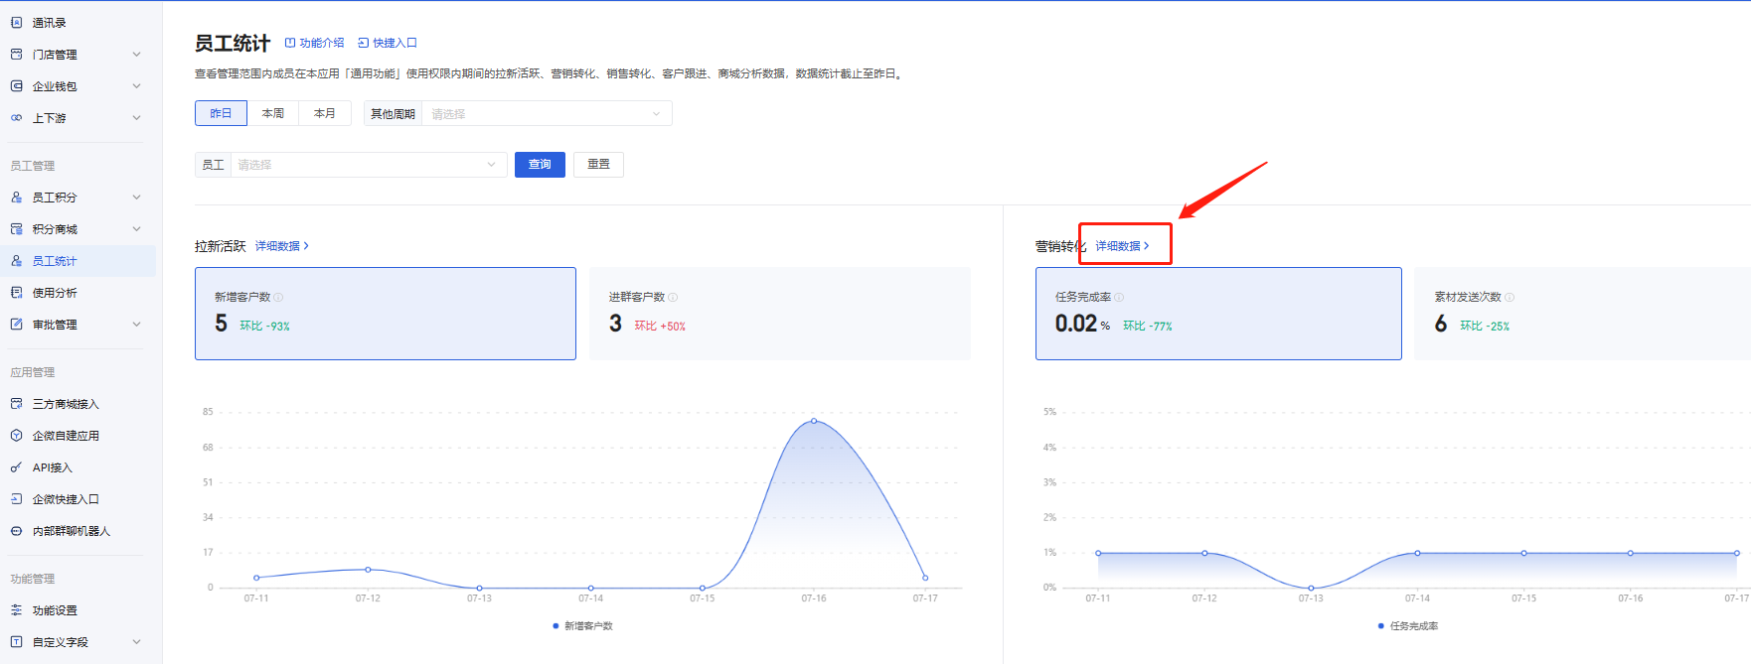
Task: Expand the 企业钱包 sidebar menu
Action: tap(137, 86)
